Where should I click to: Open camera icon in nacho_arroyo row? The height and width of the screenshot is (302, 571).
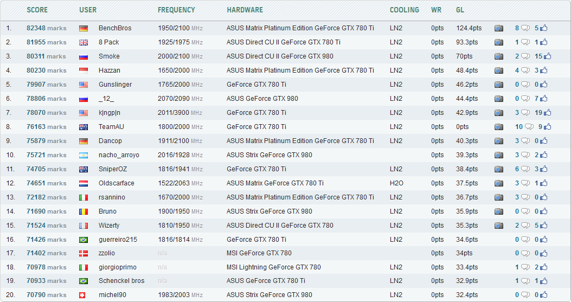point(499,155)
